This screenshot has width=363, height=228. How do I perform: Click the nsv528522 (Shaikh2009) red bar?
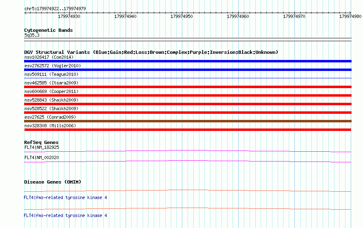[x=188, y=113]
